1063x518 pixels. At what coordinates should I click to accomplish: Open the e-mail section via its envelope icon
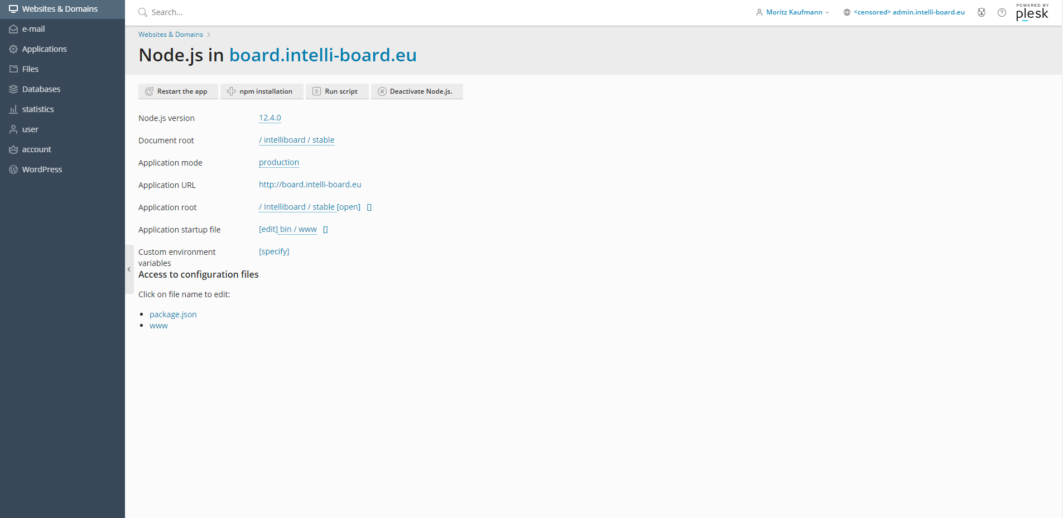pos(13,29)
